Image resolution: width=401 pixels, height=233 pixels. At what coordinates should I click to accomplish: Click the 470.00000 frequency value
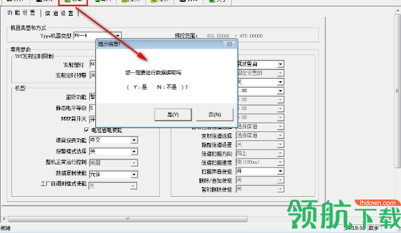point(251,36)
